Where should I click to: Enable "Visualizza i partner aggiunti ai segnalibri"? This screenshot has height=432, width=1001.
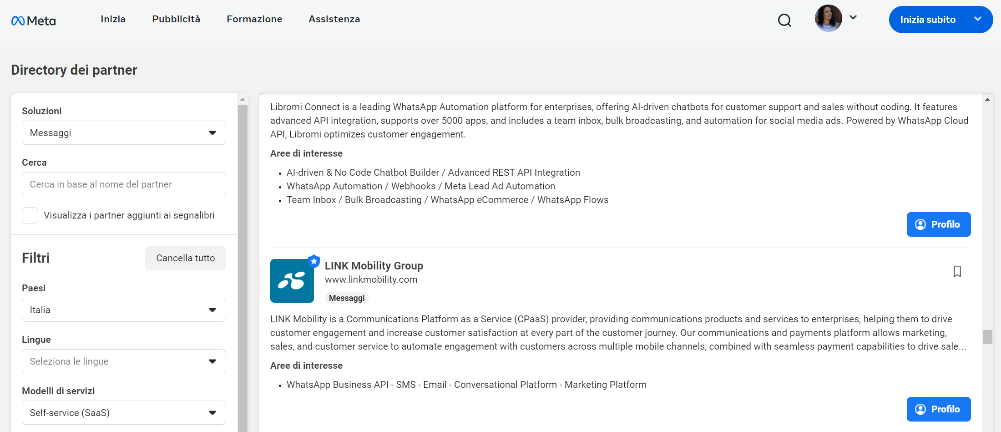[30, 215]
